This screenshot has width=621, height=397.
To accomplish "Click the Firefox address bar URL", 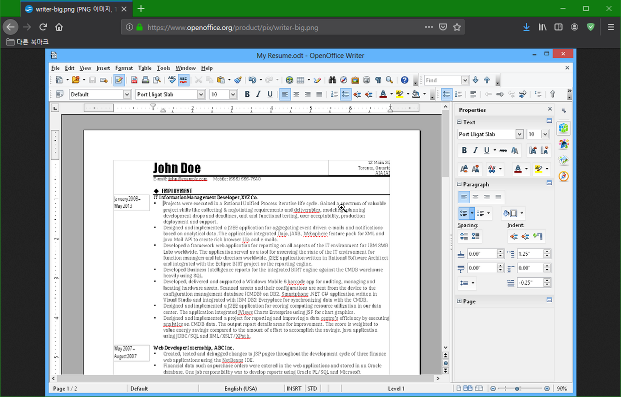I will coord(232,27).
